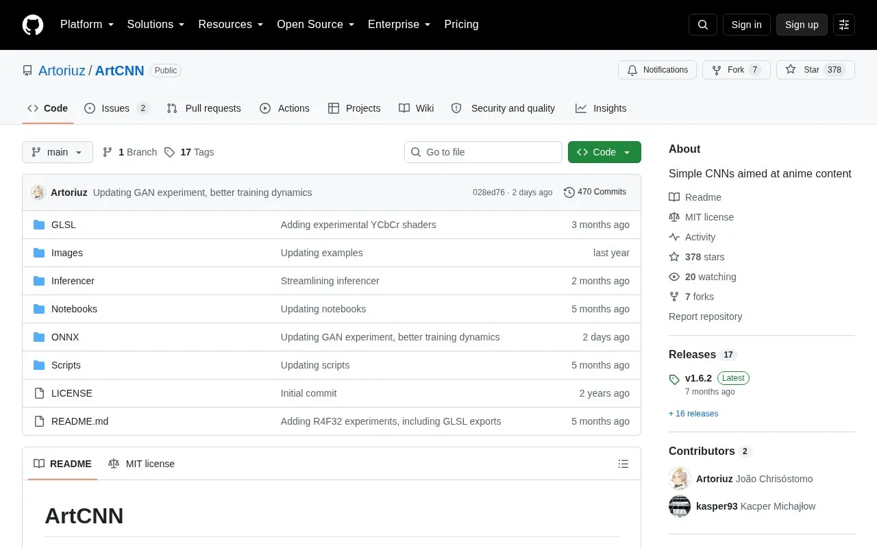The image size is (877, 548).
Task: Expand the Platform menu
Action: (x=87, y=25)
